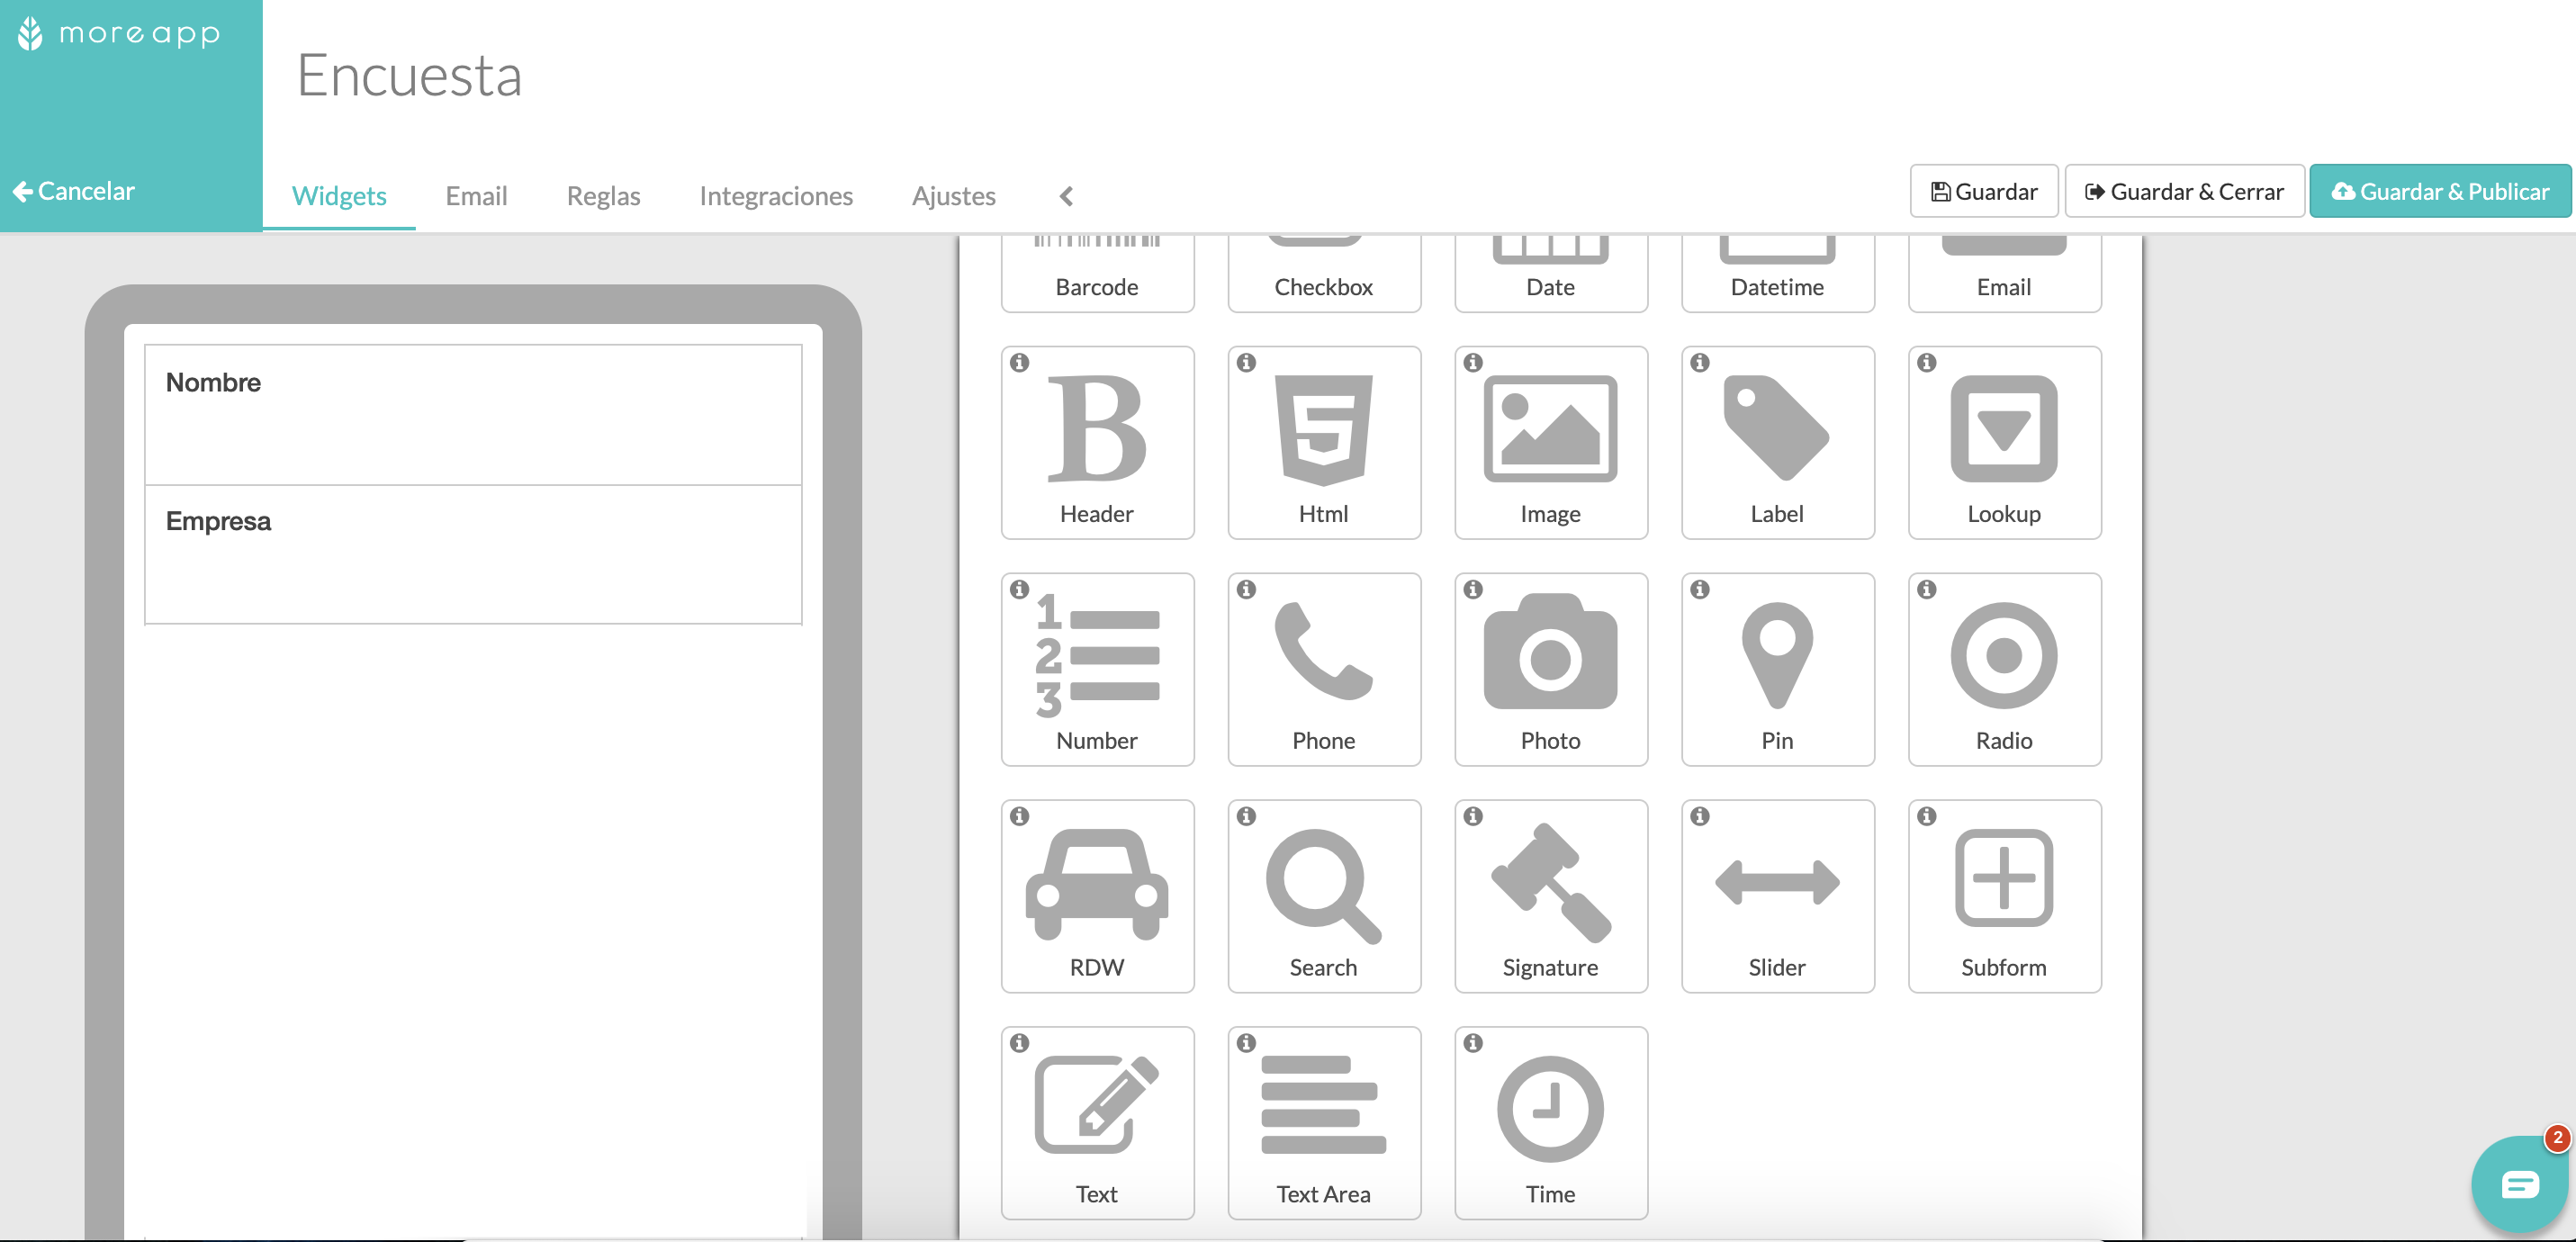The image size is (2576, 1242).
Task: Show info for the Image widget
Action: [x=1473, y=363]
